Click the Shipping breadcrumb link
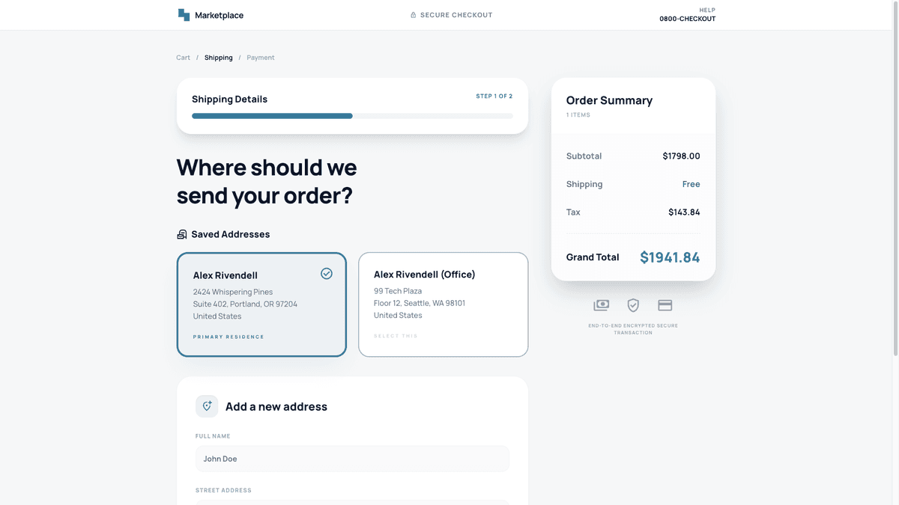This screenshot has height=505, width=899. (x=218, y=57)
